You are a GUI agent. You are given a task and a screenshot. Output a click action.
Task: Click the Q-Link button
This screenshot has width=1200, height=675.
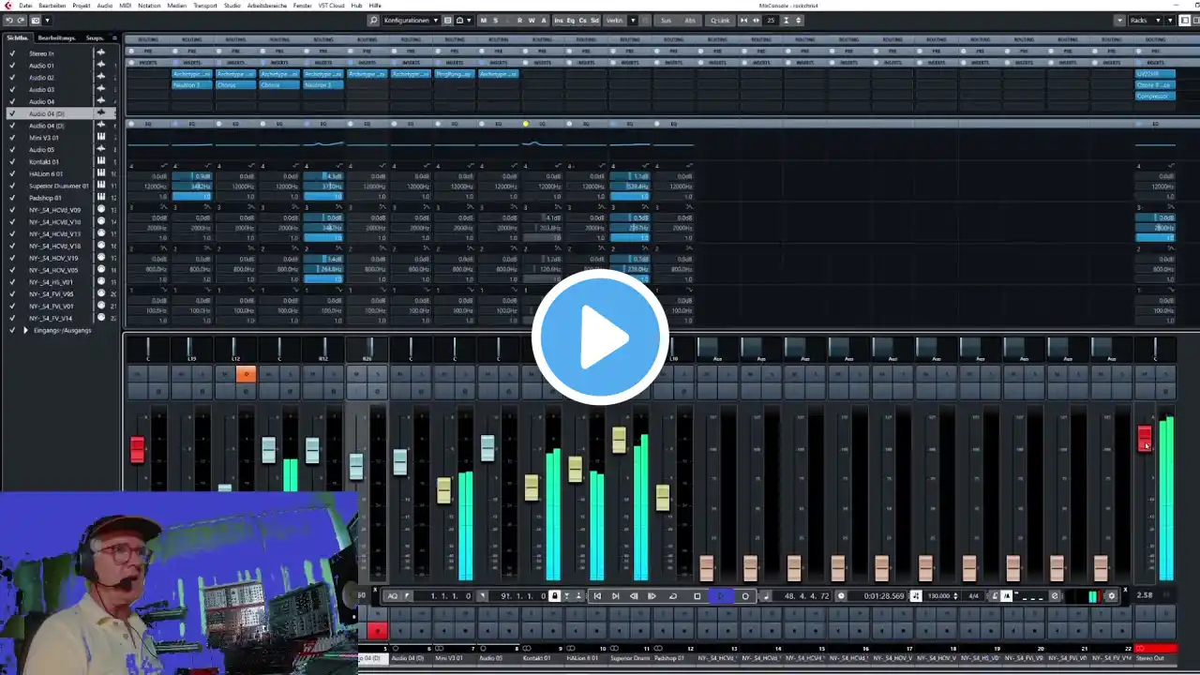coord(719,20)
